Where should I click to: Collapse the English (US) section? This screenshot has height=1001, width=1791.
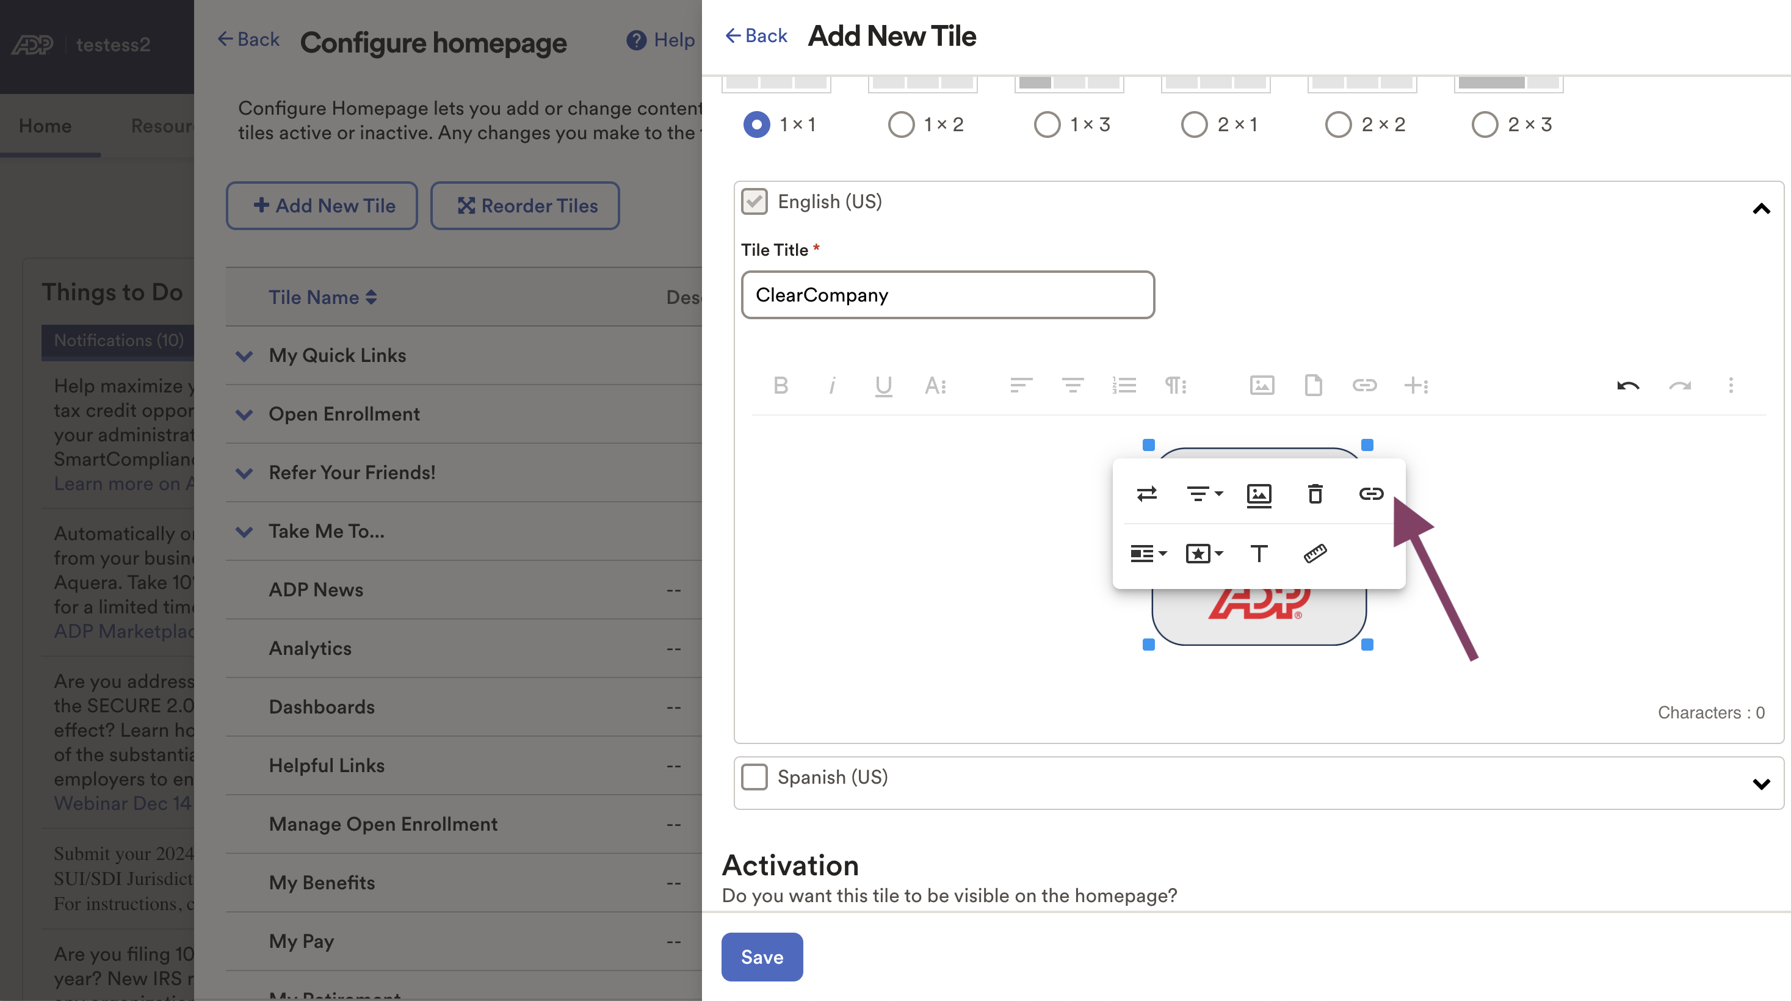[x=1761, y=209]
